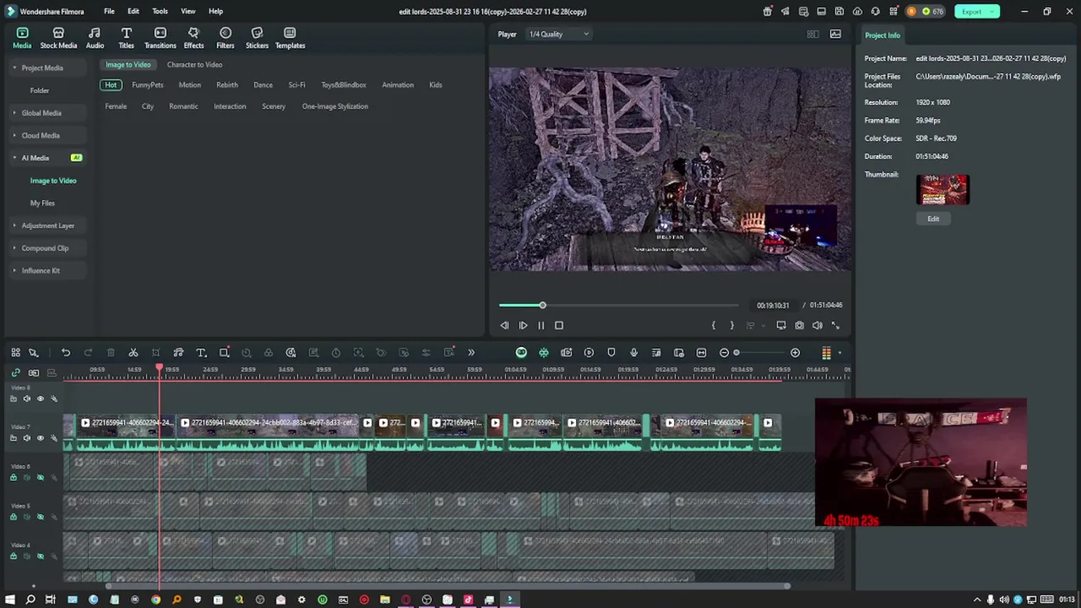Open the Templates tab

tap(290, 38)
